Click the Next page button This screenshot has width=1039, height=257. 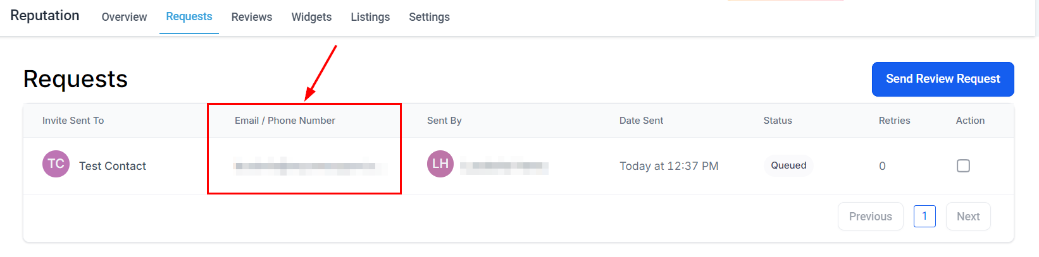(x=968, y=217)
